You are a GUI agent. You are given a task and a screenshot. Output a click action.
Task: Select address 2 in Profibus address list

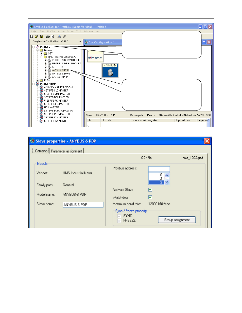pyautogui.click(x=157, y=179)
